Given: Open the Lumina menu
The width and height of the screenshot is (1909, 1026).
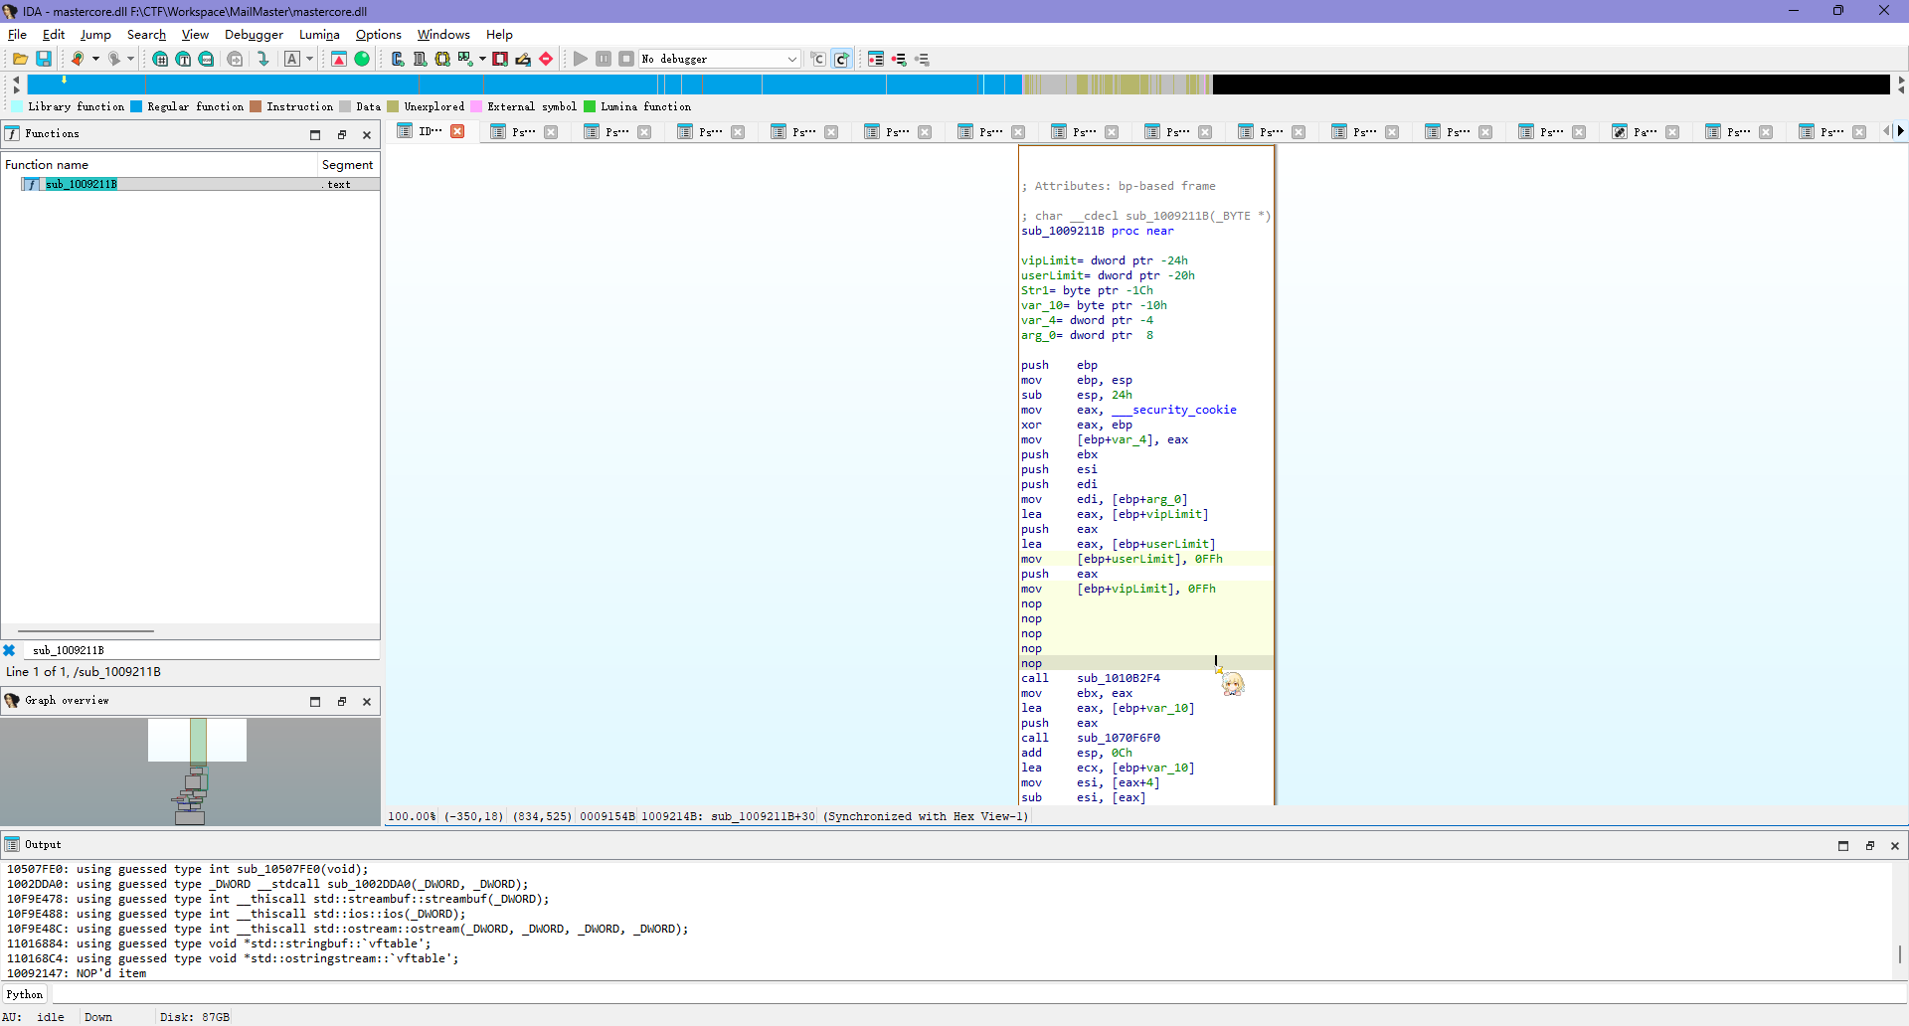Looking at the screenshot, I should (x=319, y=35).
